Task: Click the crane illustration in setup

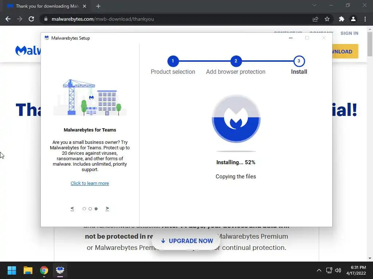Action: coord(90,97)
